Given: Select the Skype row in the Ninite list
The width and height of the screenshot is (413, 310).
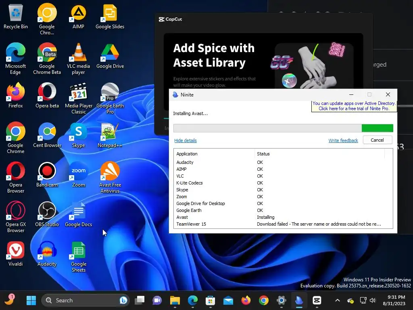Looking at the screenshot, I should [x=283, y=190].
